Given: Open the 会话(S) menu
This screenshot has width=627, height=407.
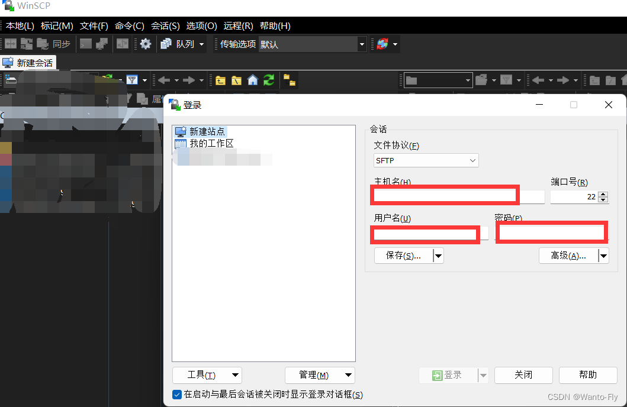Looking at the screenshot, I should point(165,26).
